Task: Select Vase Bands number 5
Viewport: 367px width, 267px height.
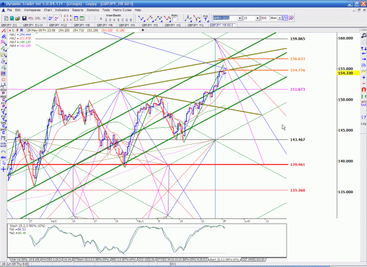Action: pyautogui.click(x=118, y=20)
